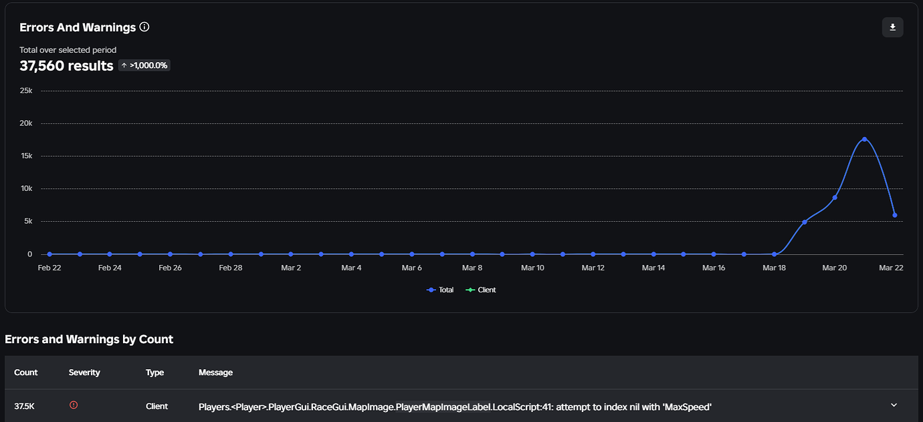The image size is (923, 422).
Task: Click the Mar 20 data point
Action: pos(835,197)
